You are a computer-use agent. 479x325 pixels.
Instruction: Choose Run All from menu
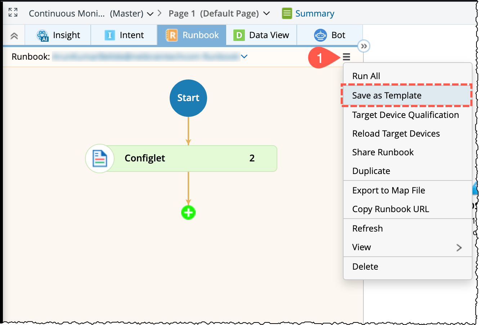click(x=408, y=76)
